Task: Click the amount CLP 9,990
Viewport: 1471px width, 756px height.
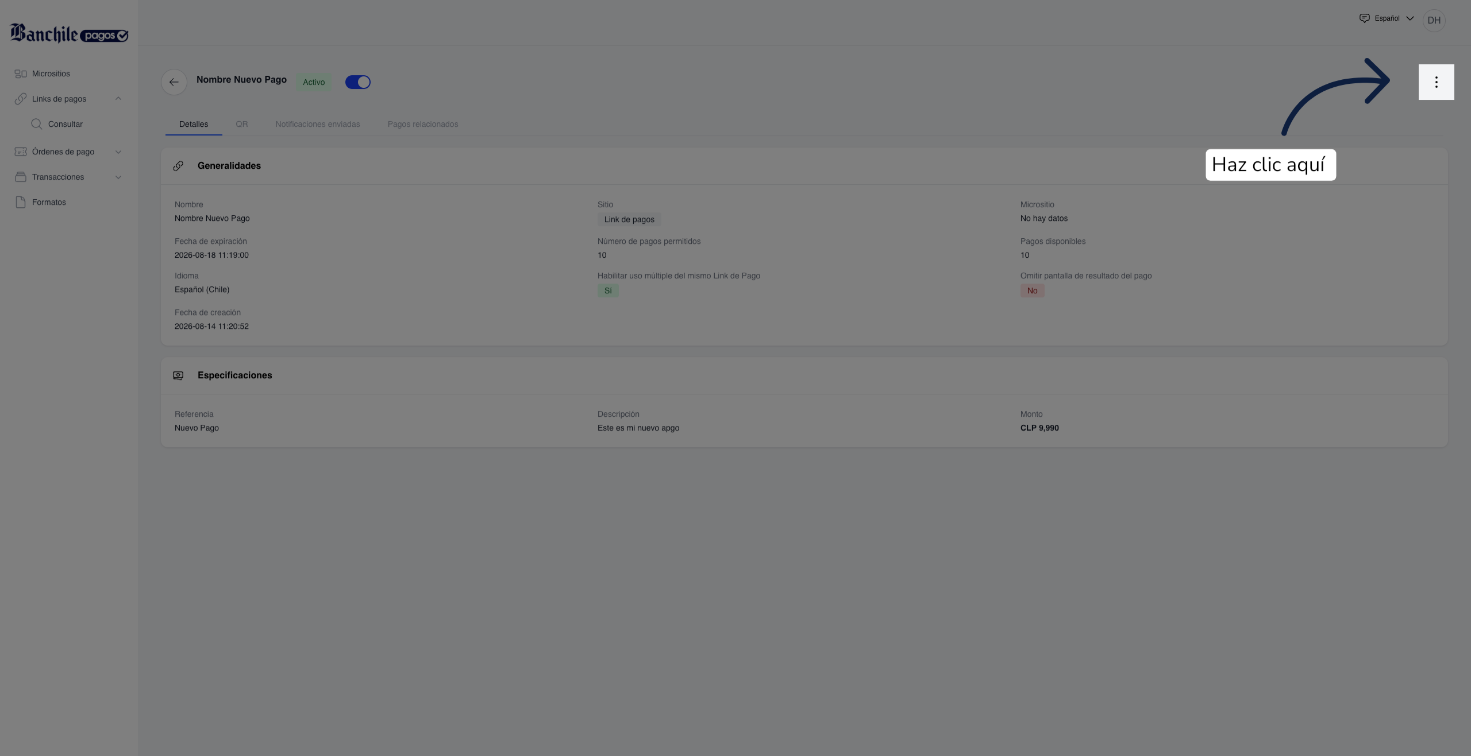Action: [1039, 428]
